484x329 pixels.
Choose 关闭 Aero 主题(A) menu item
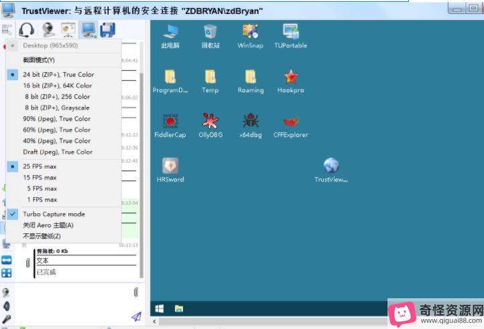[x=48, y=225]
